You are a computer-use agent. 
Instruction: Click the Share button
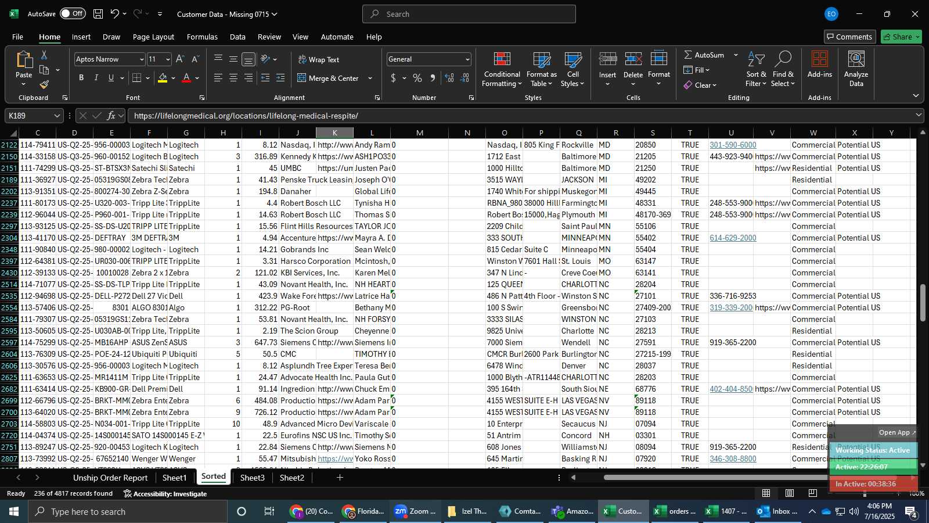click(x=901, y=37)
